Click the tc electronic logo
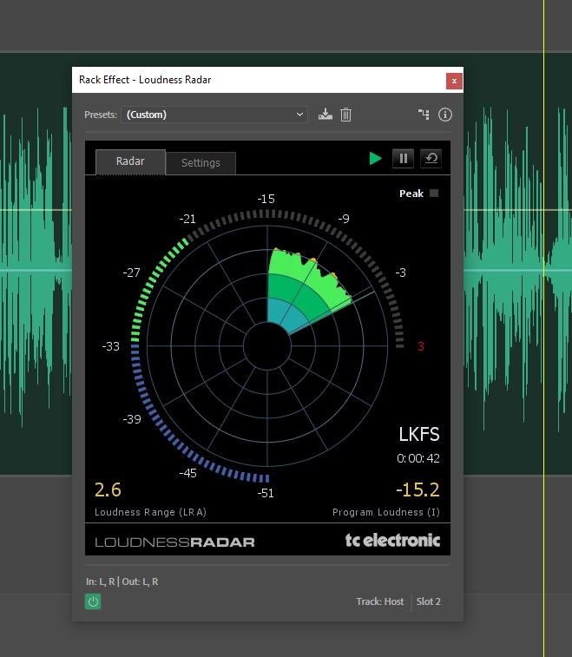The width and height of the screenshot is (572, 657). point(392,541)
